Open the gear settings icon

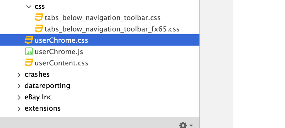point(183,125)
